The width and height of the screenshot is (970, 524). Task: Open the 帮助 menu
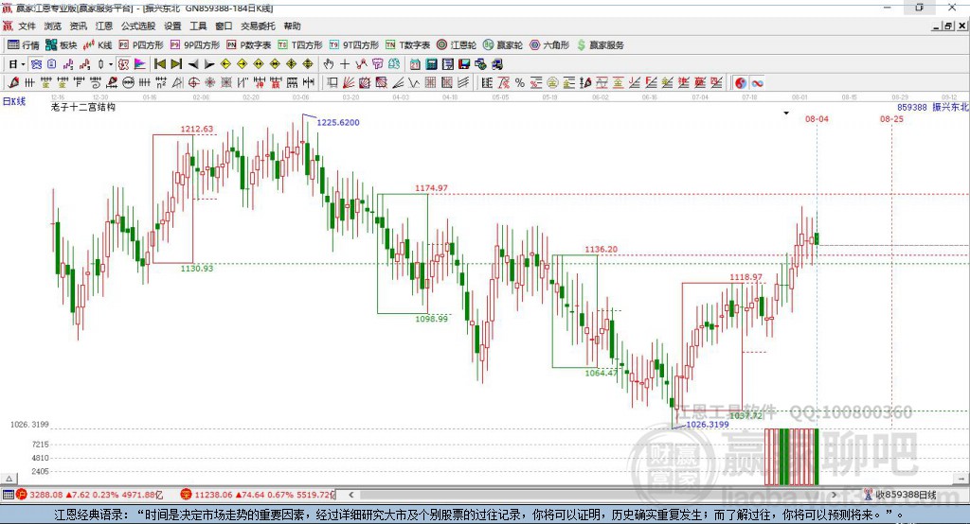(292, 26)
